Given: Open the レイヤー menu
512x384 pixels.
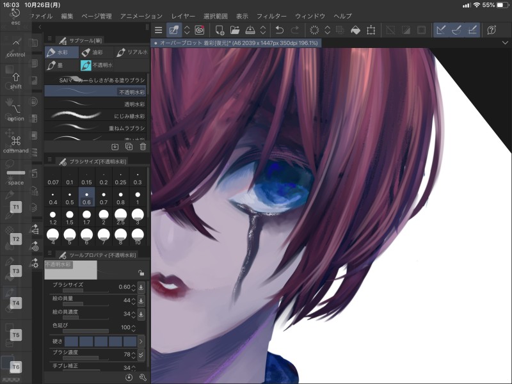Looking at the screenshot, I should 183,16.
